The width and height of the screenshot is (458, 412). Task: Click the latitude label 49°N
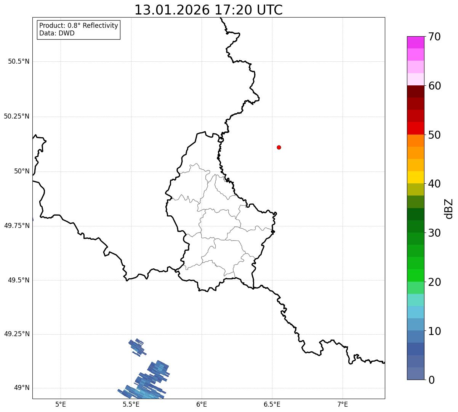tap(22, 388)
